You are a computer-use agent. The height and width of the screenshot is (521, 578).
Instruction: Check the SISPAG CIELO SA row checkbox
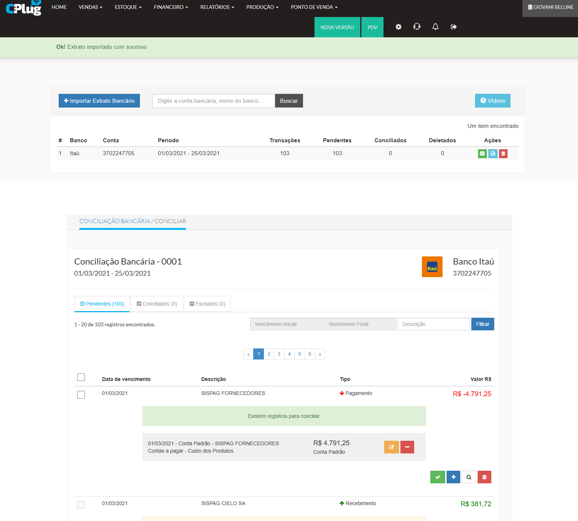click(81, 505)
